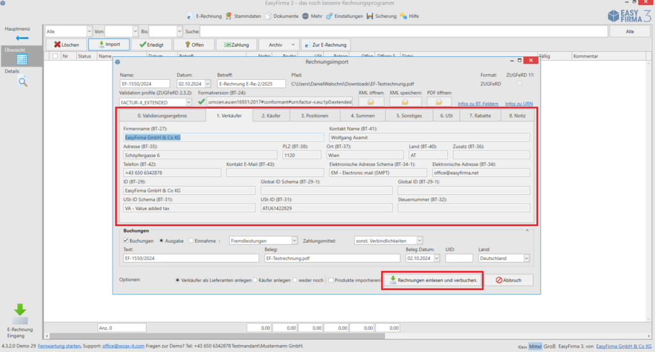Click the Firmenname (BT-27) field

[x=223, y=137]
